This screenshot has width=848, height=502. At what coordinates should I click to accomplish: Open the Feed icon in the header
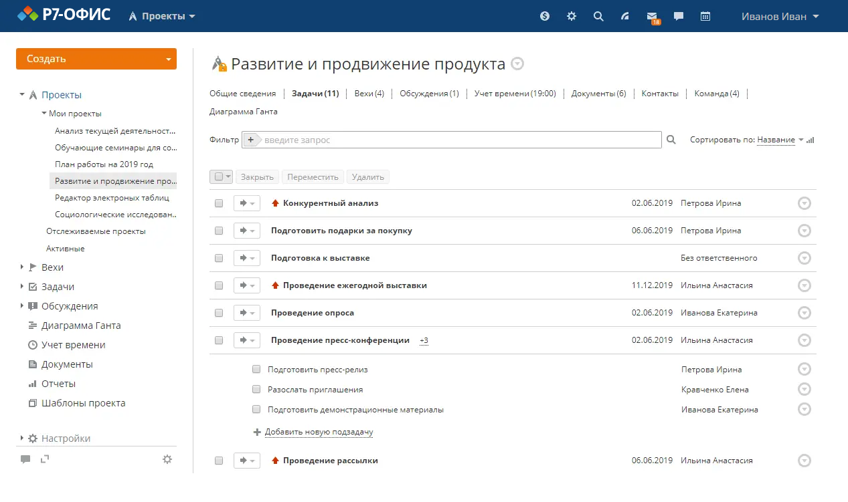point(624,16)
